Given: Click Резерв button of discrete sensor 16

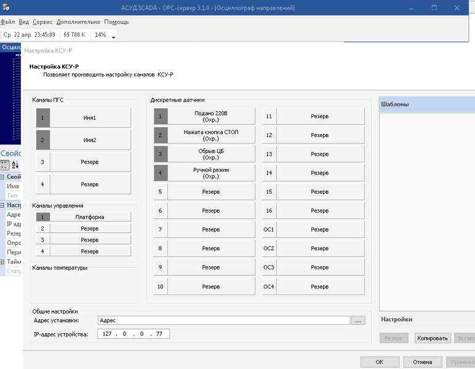Looking at the screenshot, I should click(x=321, y=210).
